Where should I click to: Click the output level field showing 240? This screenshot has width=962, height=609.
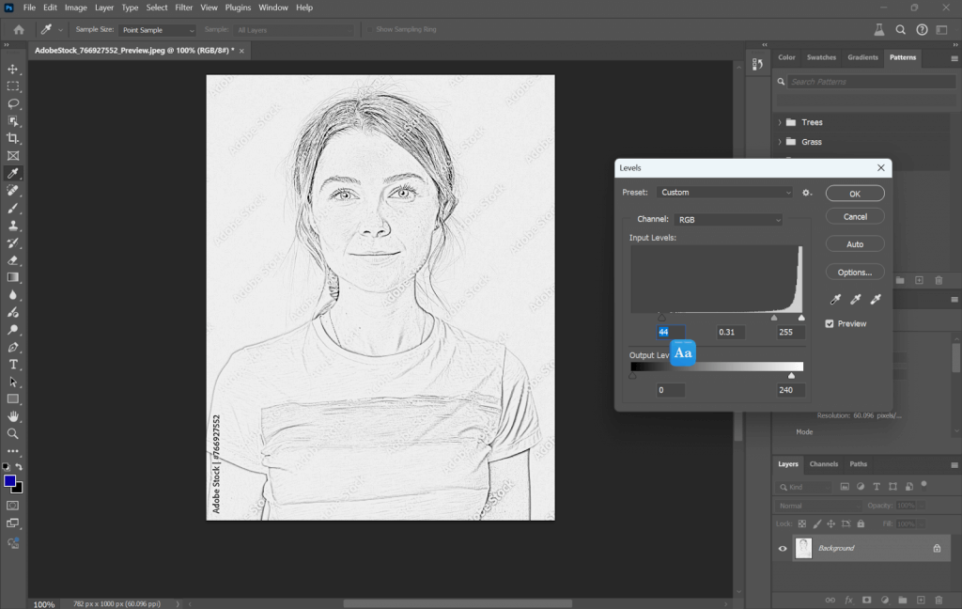(x=790, y=390)
